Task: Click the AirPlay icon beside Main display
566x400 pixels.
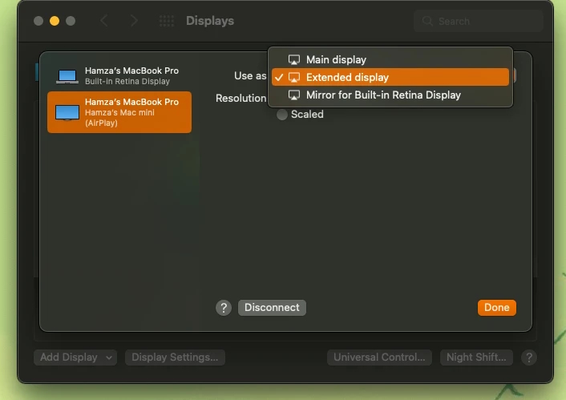Action: 294,59
